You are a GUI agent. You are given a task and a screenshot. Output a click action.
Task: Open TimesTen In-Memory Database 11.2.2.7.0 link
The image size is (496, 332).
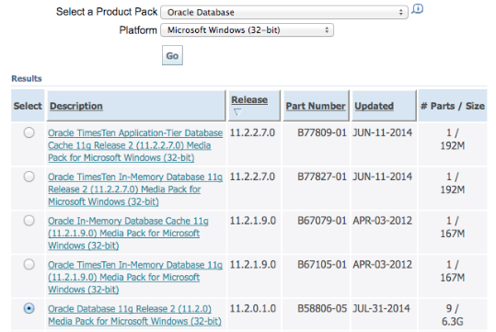(x=135, y=189)
